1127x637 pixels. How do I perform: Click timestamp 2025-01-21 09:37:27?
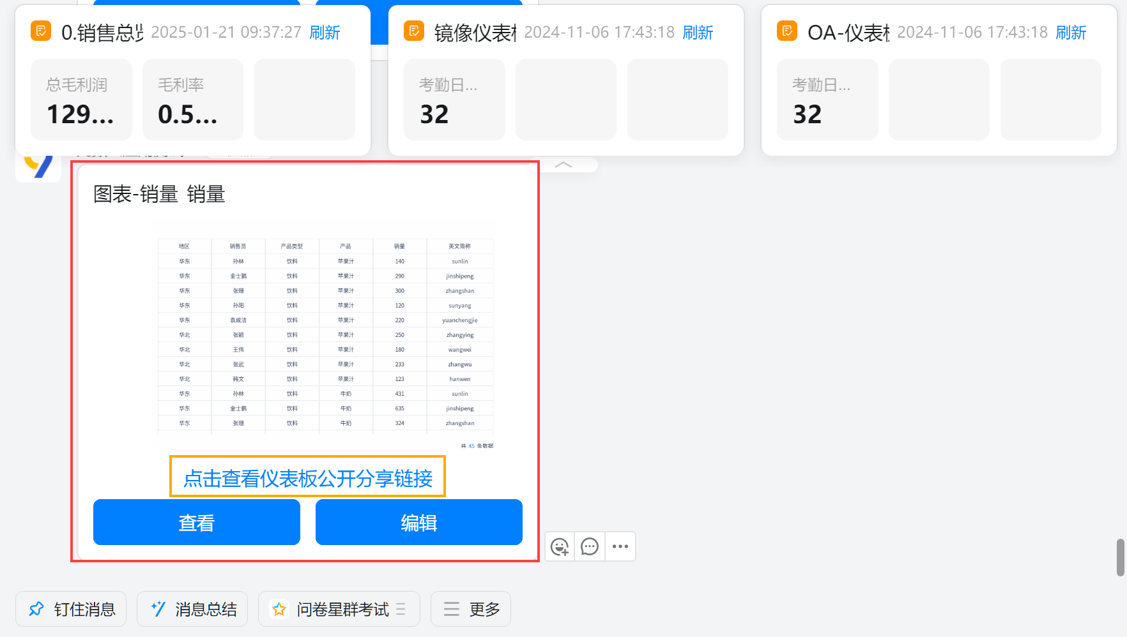click(226, 33)
